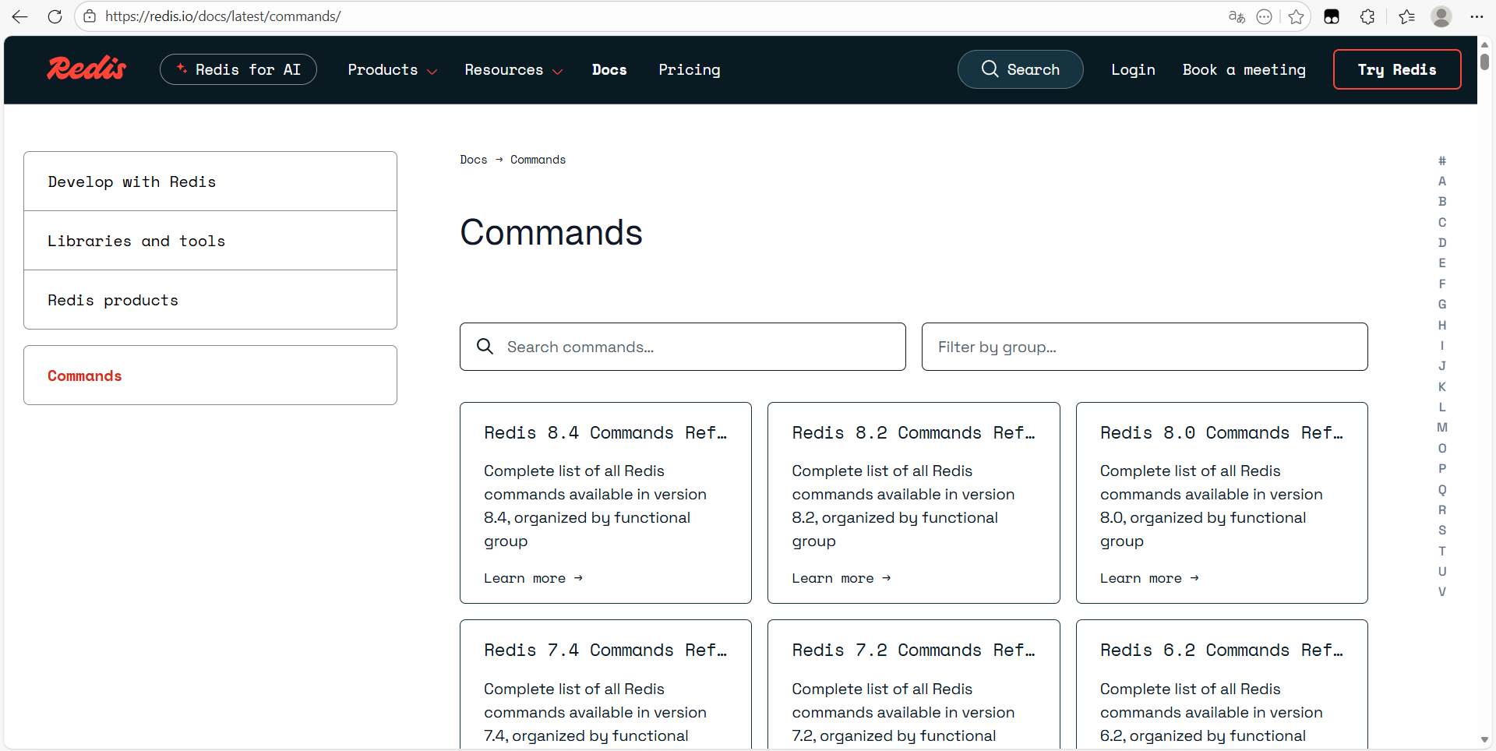Viewport: 1496px width, 751px height.
Task: Click the Docs breadcrumb link
Action: (473, 160)
